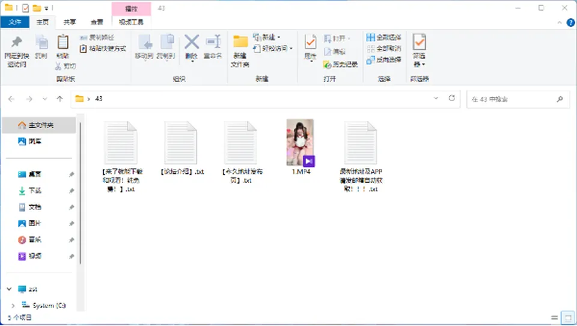Collapse the This PC tree node
577x326 pixels.
coord(9,289)
